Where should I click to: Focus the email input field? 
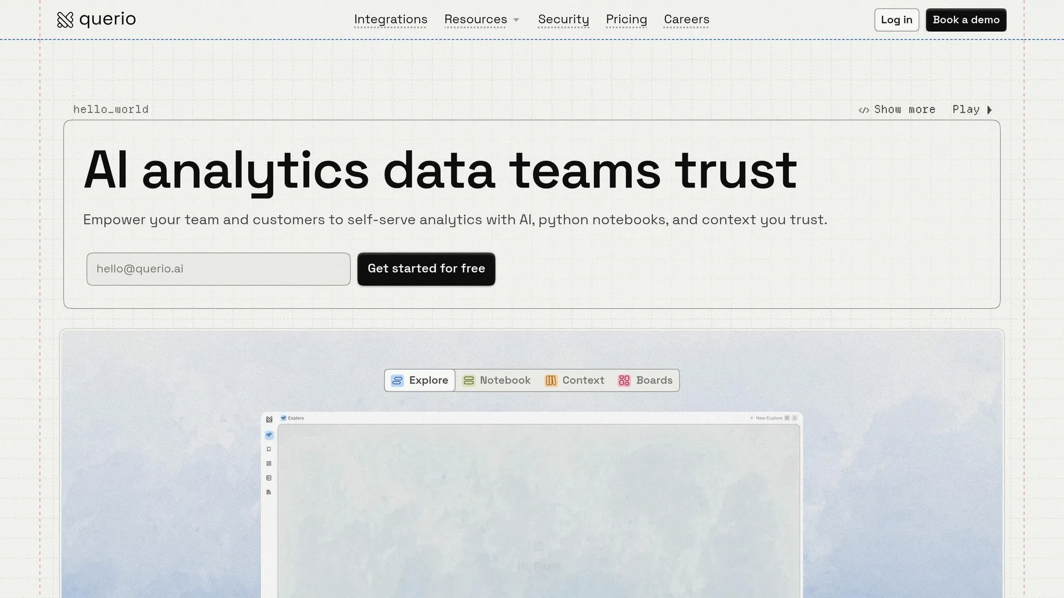[218, 269]
